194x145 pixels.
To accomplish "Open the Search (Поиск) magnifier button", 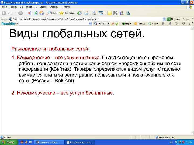I will 52,13.
